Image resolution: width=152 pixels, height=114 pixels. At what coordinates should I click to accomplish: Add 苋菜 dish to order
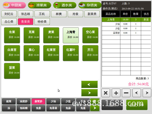(32, 35)
